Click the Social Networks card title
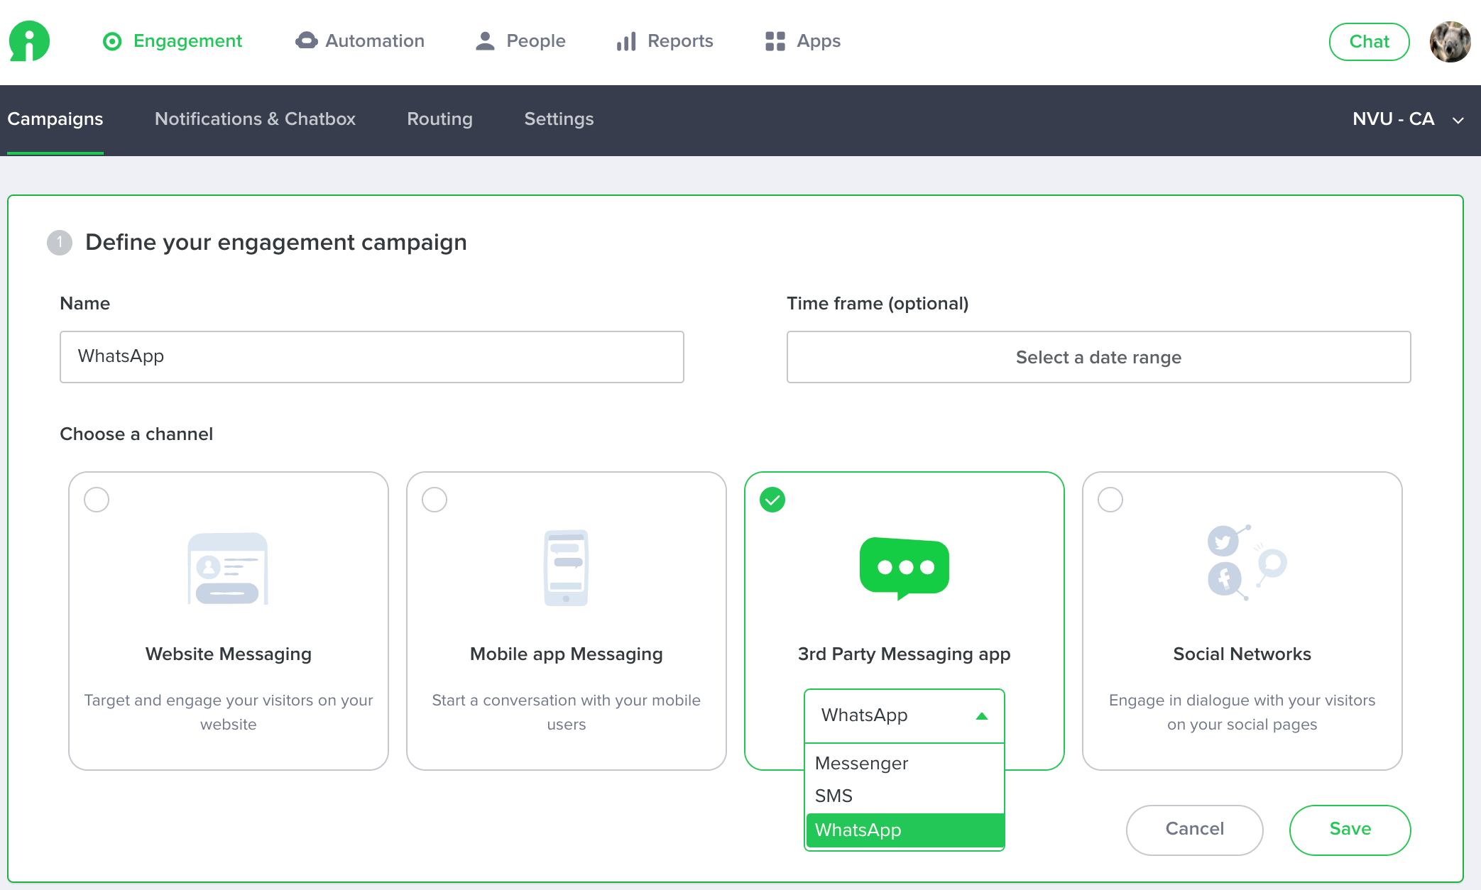1481x890 pixels. click(x=1242, y=654)
